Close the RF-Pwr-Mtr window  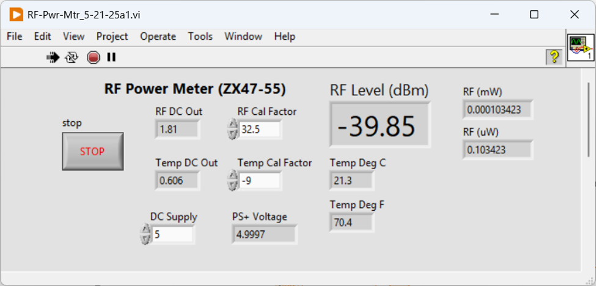pos(574,15)
